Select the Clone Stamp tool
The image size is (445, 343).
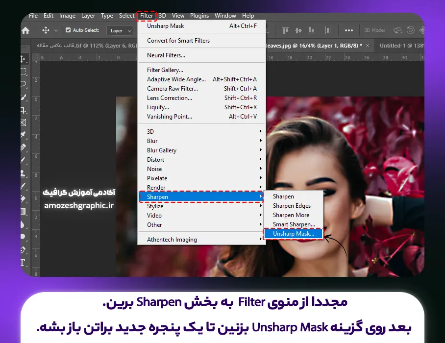pyautogui.click(x=24, y=173)
